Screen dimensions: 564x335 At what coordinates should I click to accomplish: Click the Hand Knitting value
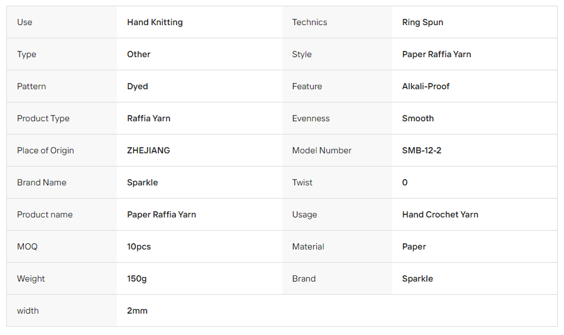pos(155,22)
